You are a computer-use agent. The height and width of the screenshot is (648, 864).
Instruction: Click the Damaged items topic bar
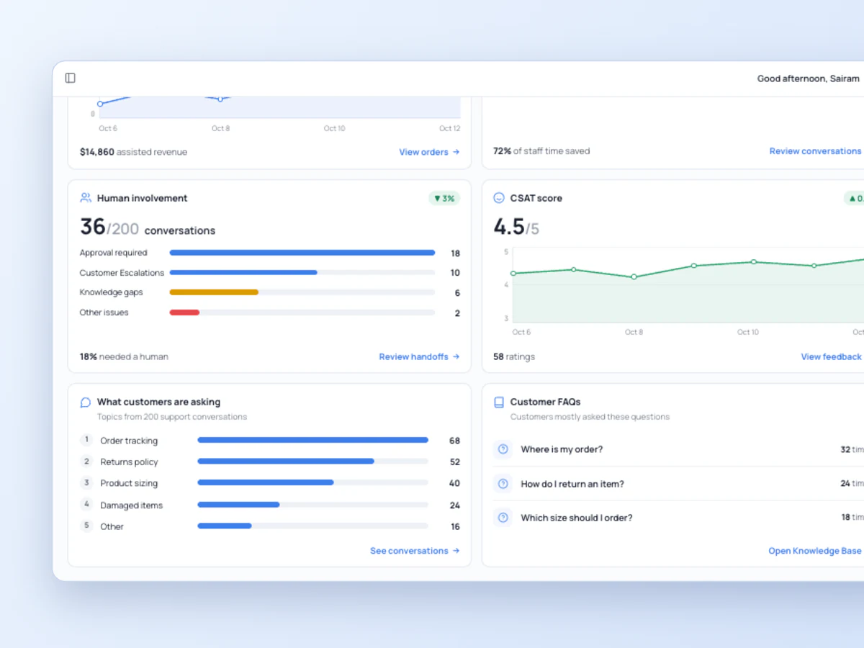312,505
